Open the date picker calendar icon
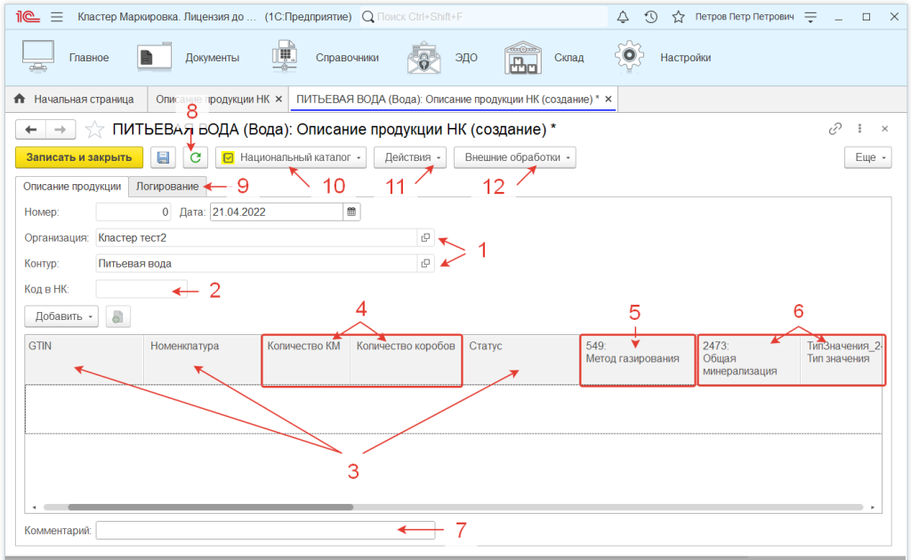Viewport: 911px width, 560px height. (351, 212)
